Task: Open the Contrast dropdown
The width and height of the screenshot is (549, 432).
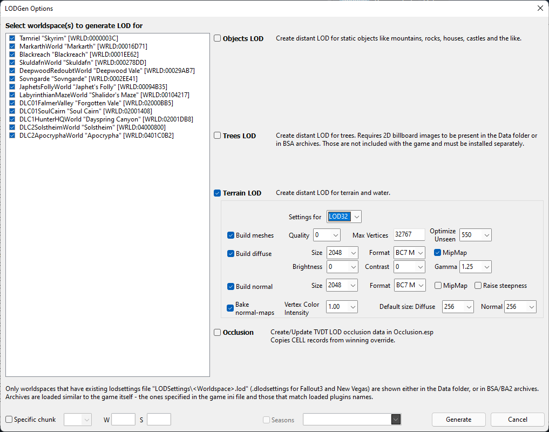Action: click(421, 267)
